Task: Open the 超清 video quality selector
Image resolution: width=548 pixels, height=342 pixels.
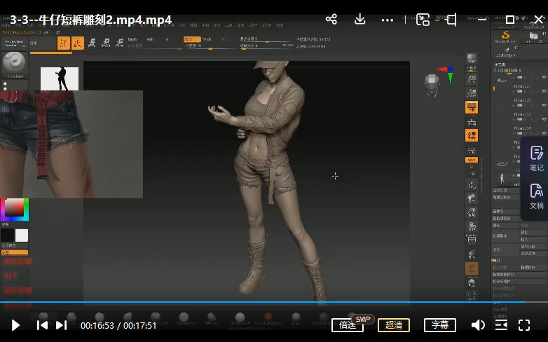Action: coord(394,325)
